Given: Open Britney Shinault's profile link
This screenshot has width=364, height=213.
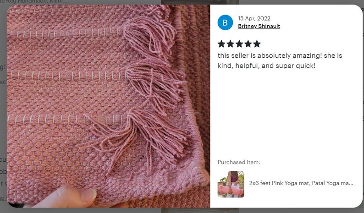Looking at the screenshot, I should (259, 26).
